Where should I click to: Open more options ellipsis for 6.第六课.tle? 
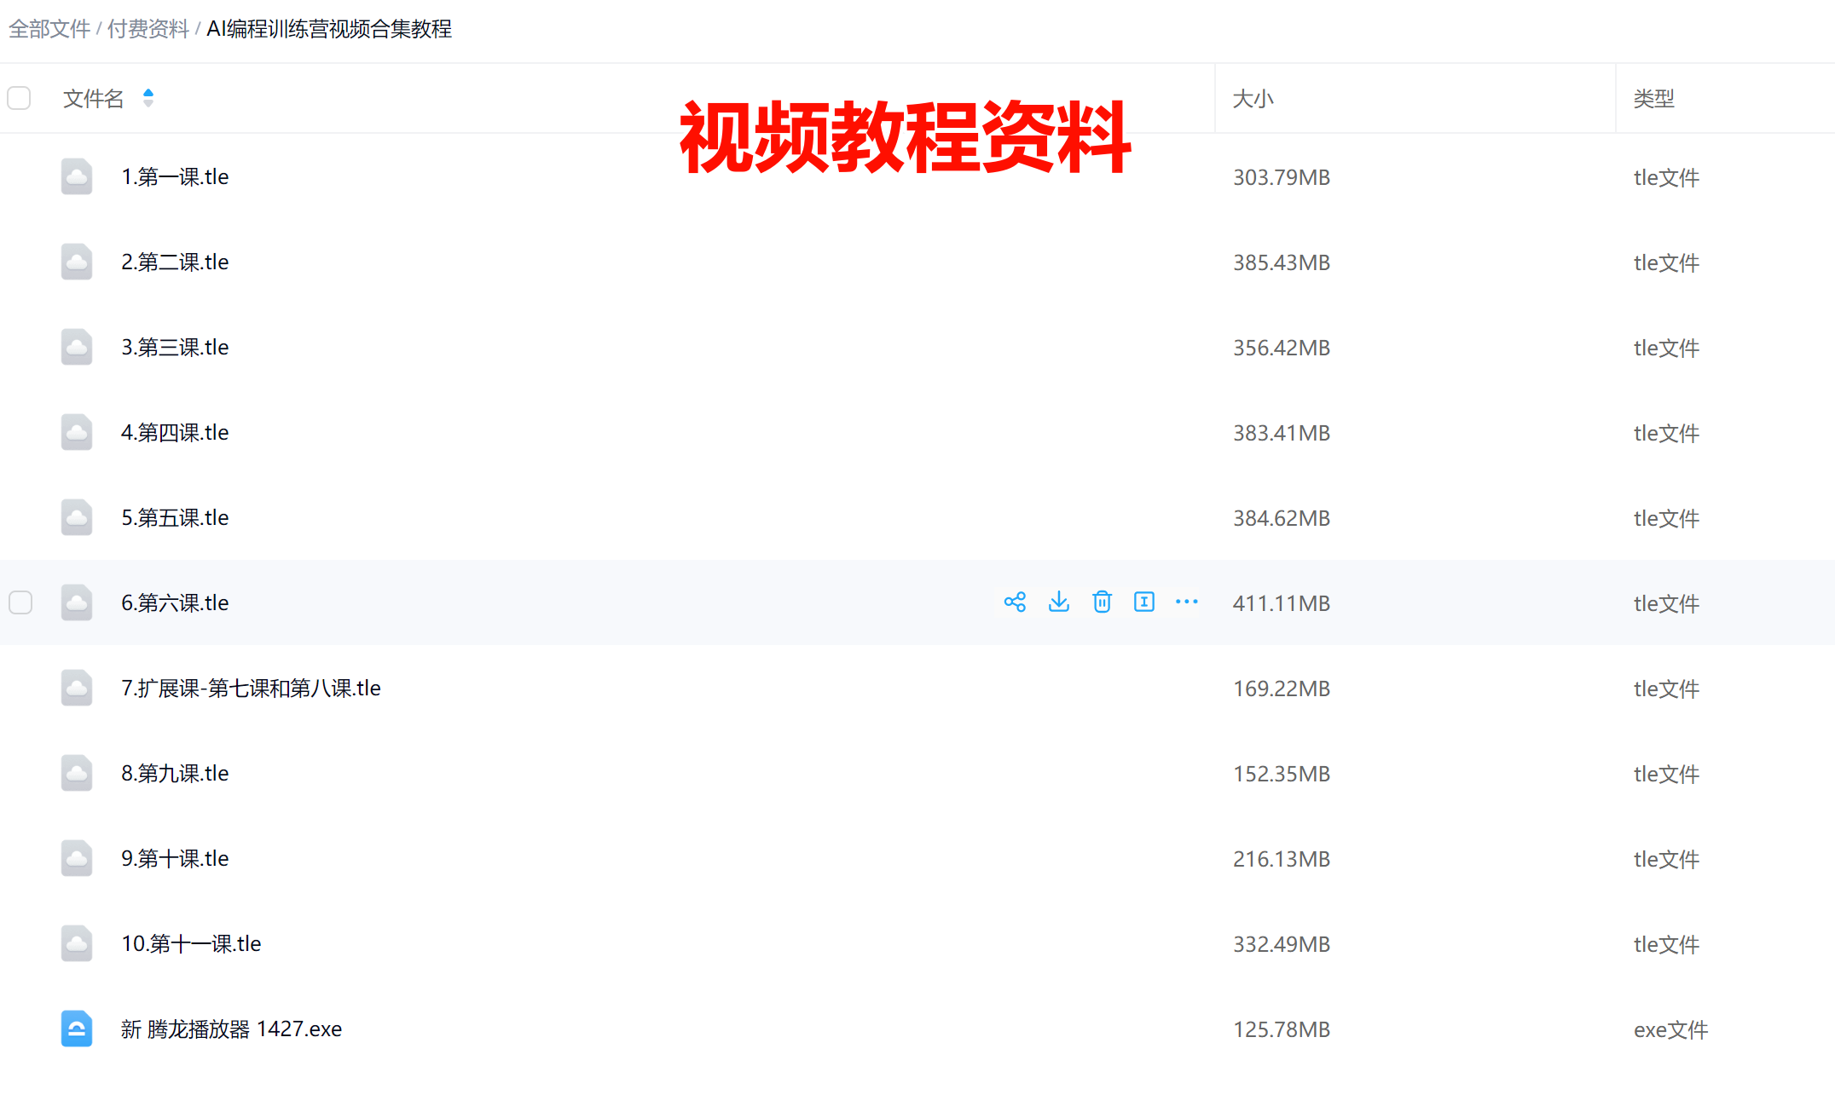pyautogui.click(x=1186, y=602)
